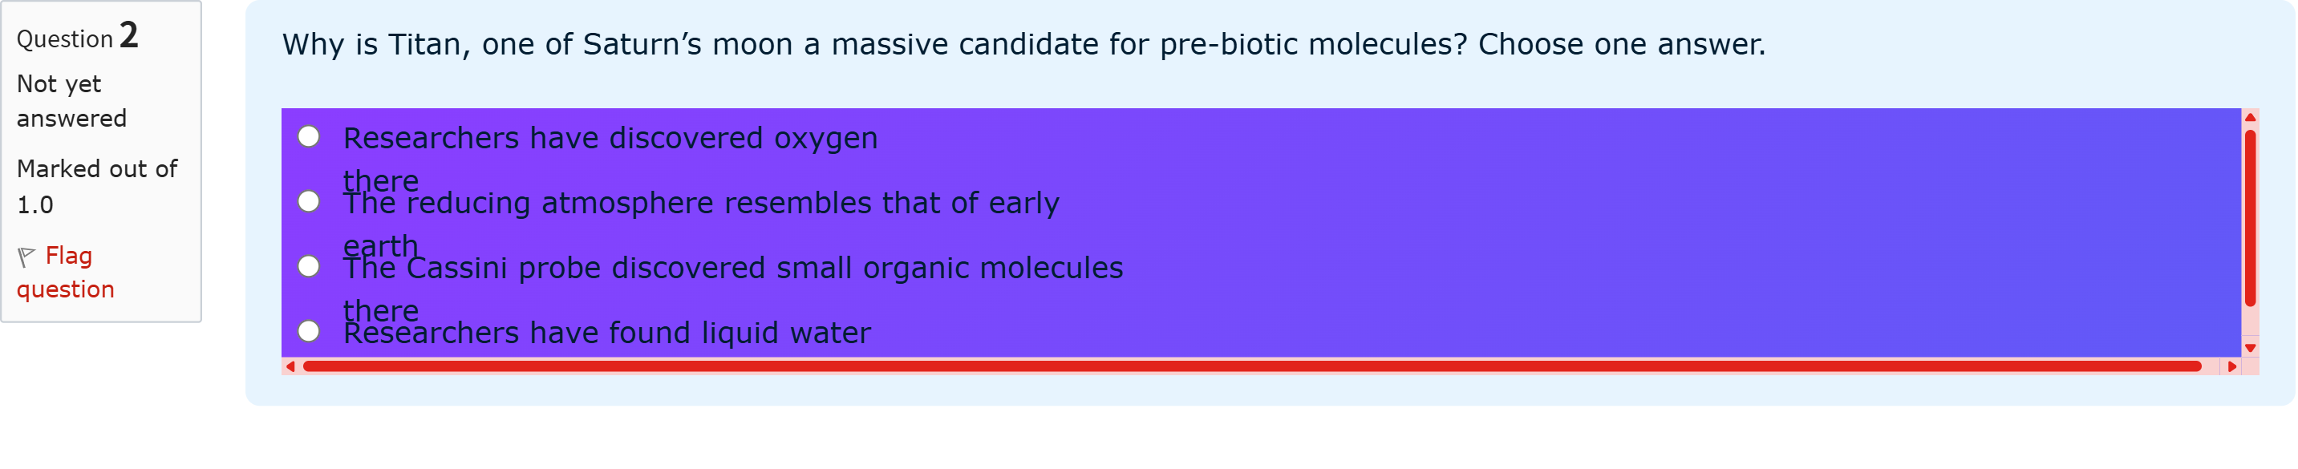Click the "Marked out of 1.0" text
2298x469 pixels.
pos(96,186)
